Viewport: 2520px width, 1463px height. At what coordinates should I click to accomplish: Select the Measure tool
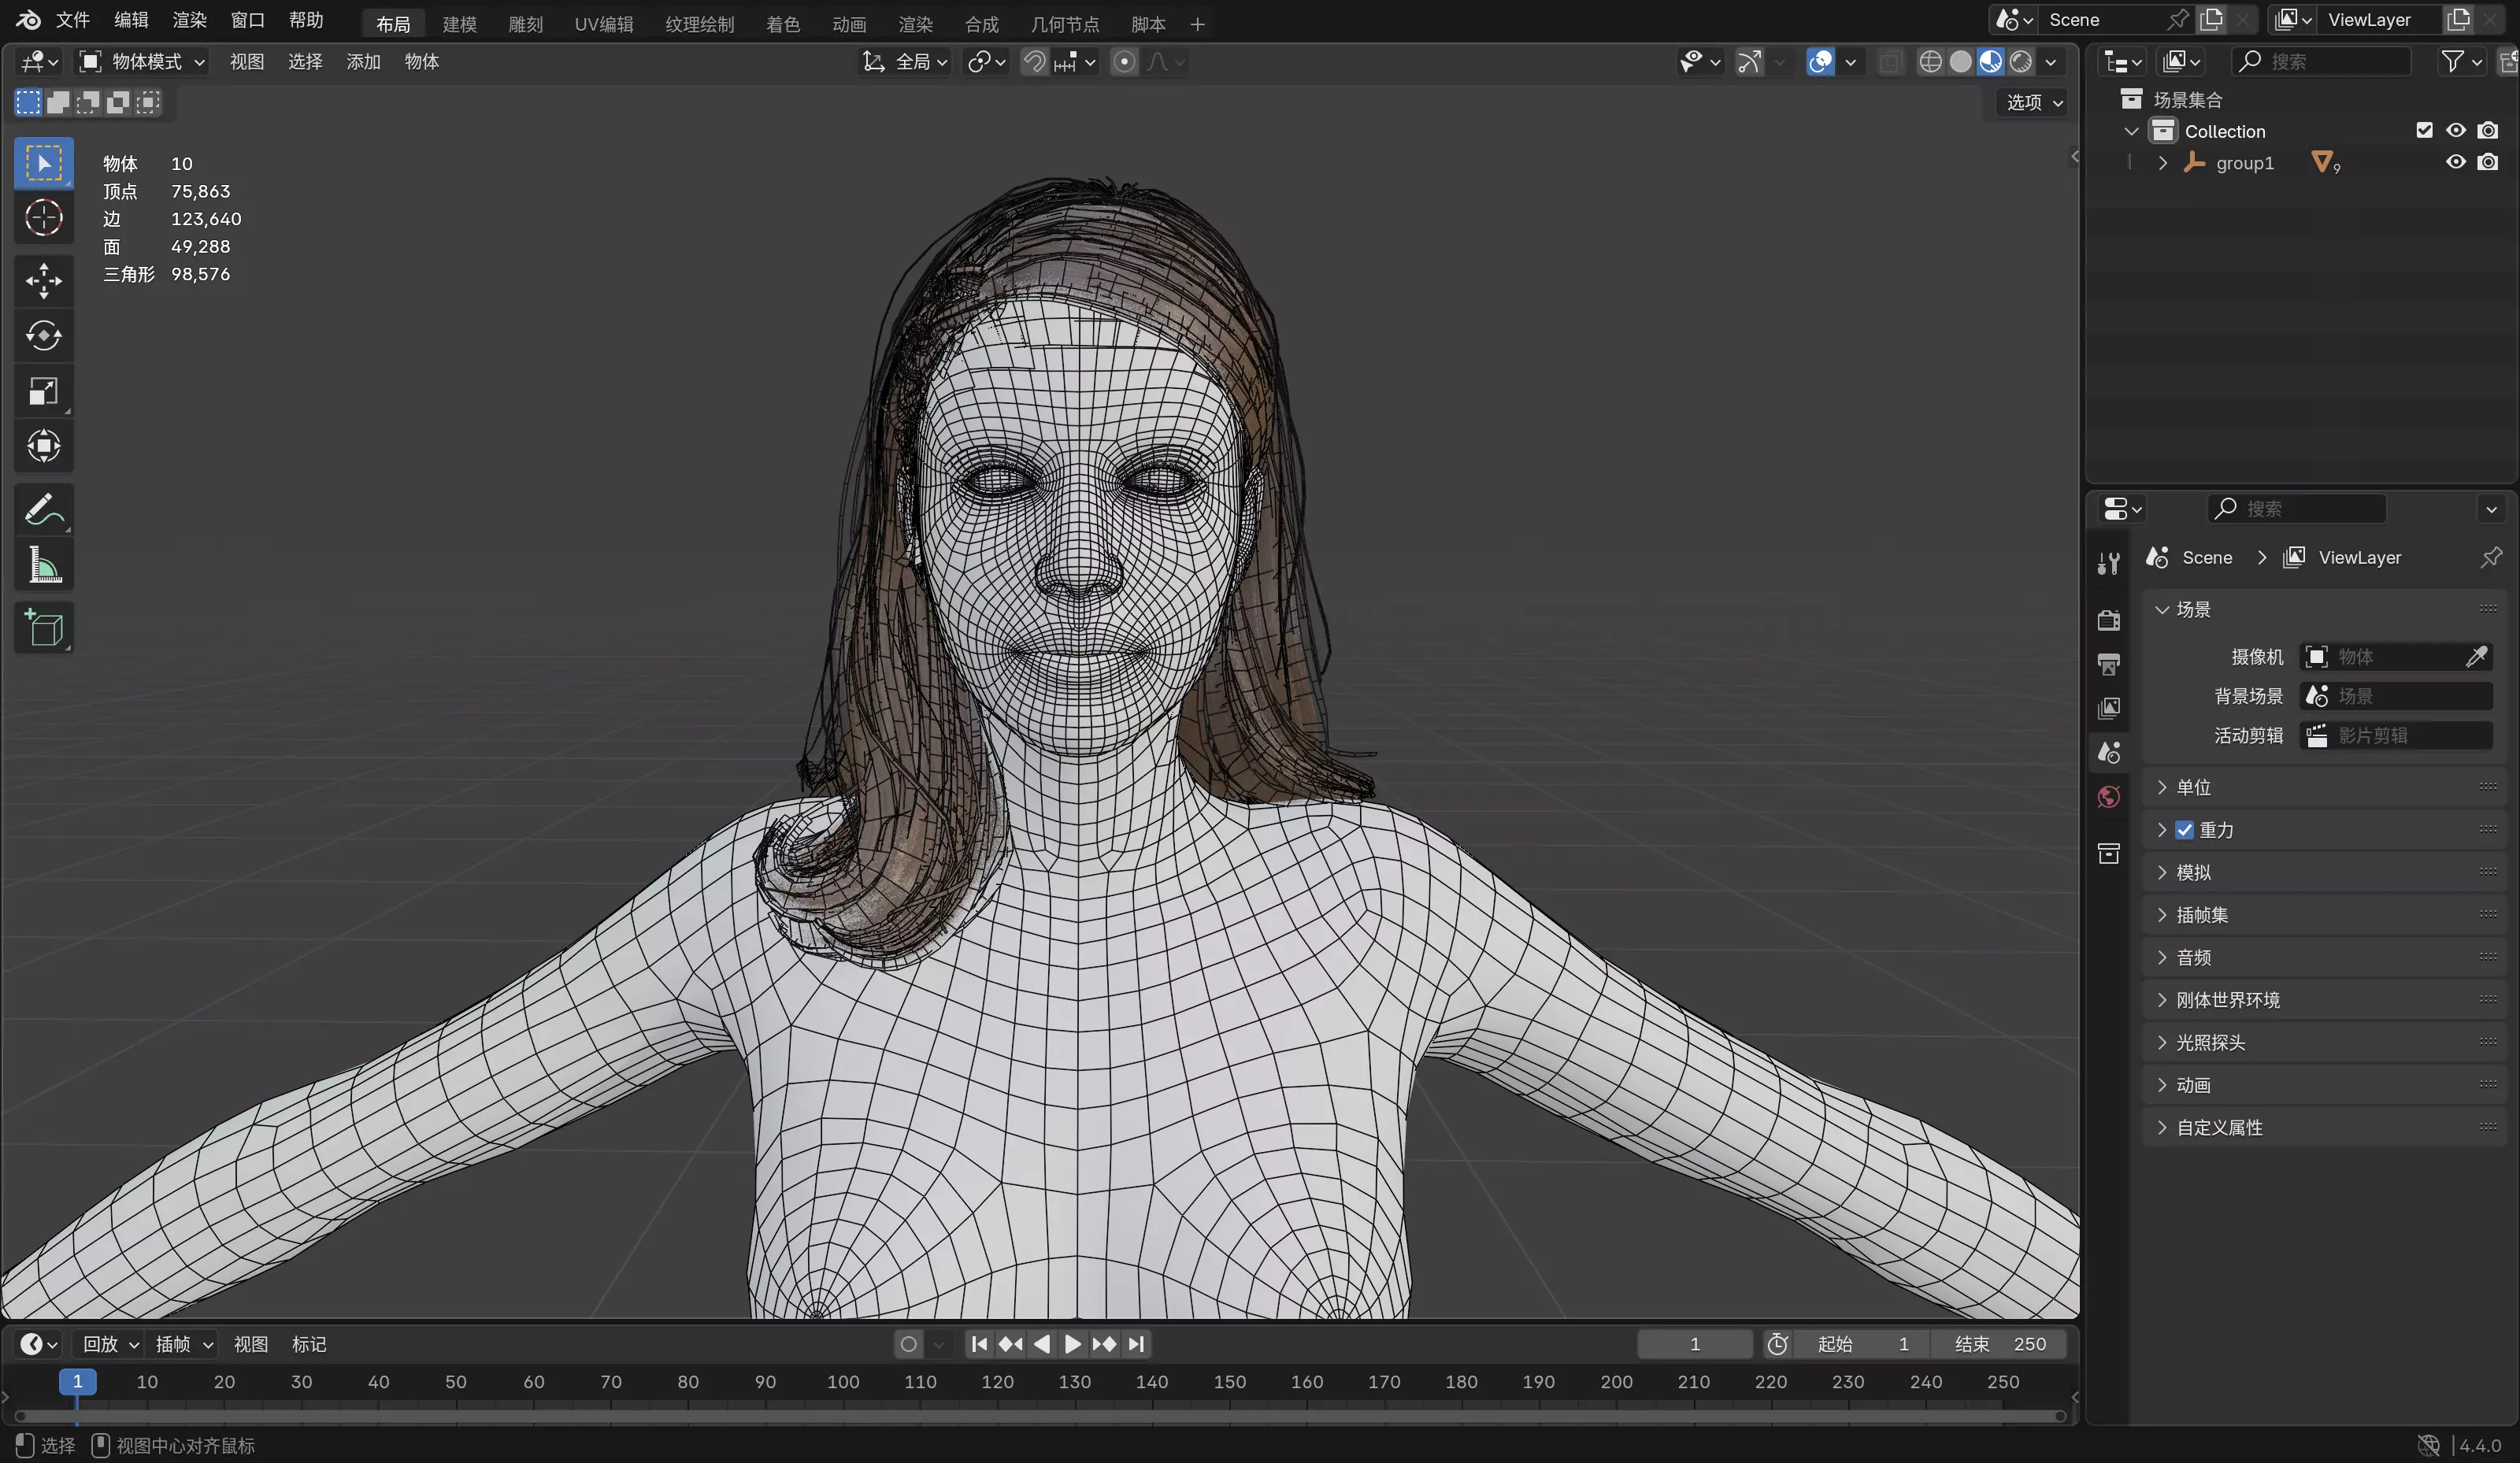[43, 565]
